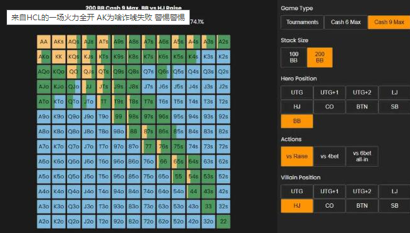Set Hero Position to BTN

362,107
